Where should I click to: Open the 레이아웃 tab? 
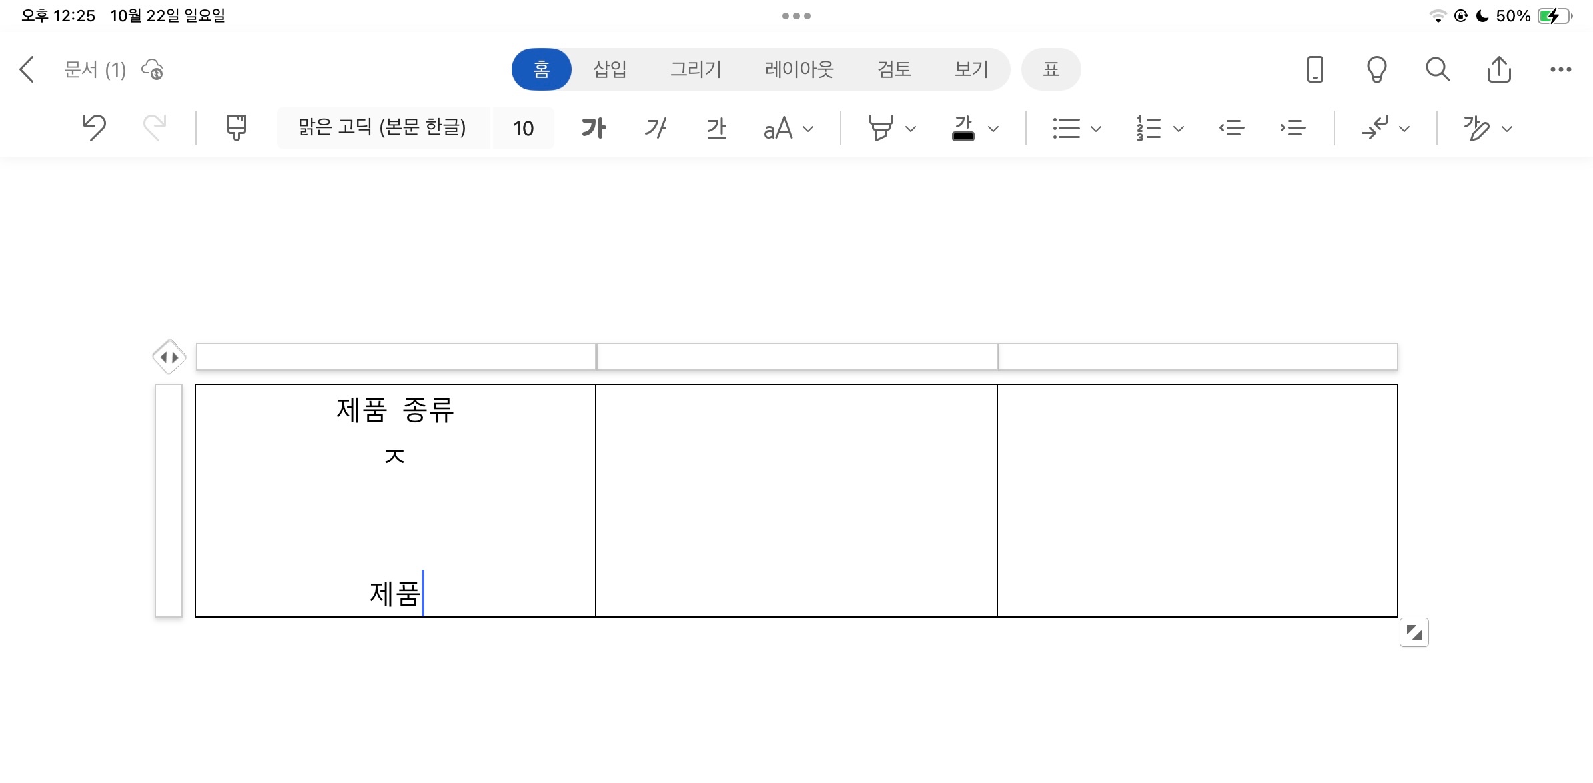click(x=799, y=69)
